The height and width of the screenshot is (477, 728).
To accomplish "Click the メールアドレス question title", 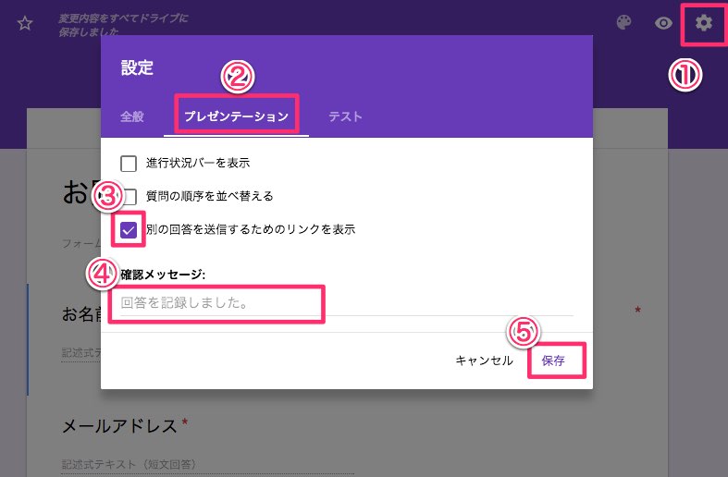I will [x=119, y=426].
